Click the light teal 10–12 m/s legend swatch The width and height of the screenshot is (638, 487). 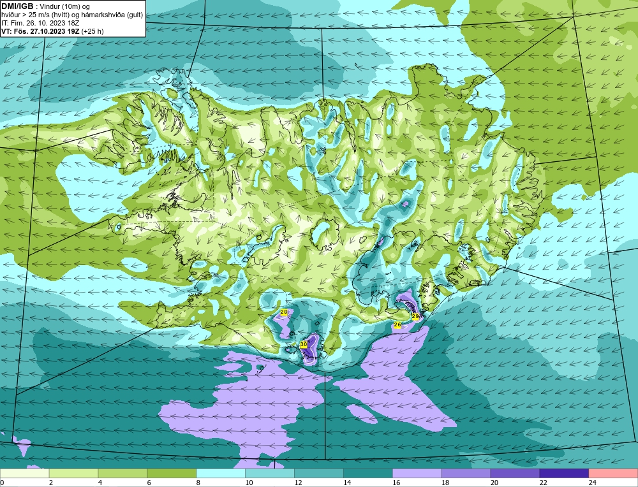pyautogui.click(x=270, y=474)
